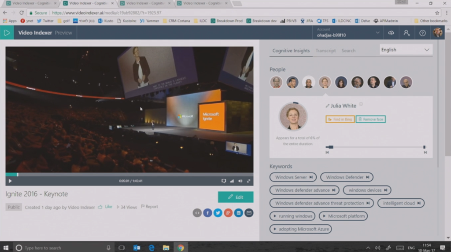The height and width of the screenshot is (252, 451).
Task: Jump to previous appearance of Julia White
Action: coord(327,153)
